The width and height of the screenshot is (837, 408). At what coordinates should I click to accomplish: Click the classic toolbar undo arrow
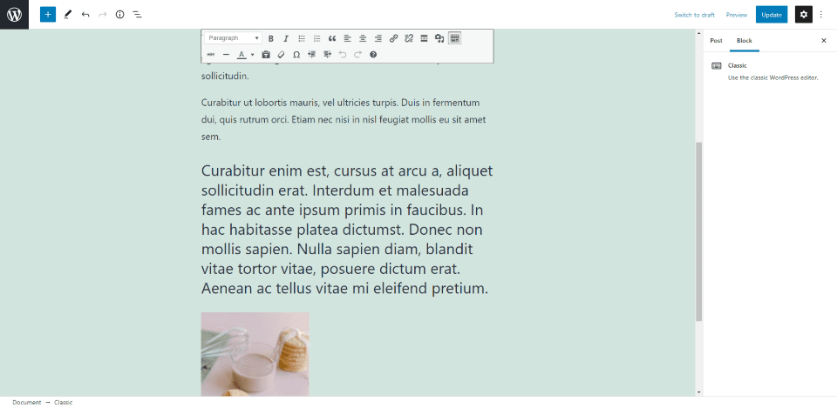click(x=343, y=54)
